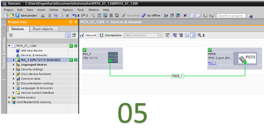The width and height of the screenshot is (264, 129).
Task: Open the Options menu
Action: click(68, 10)
